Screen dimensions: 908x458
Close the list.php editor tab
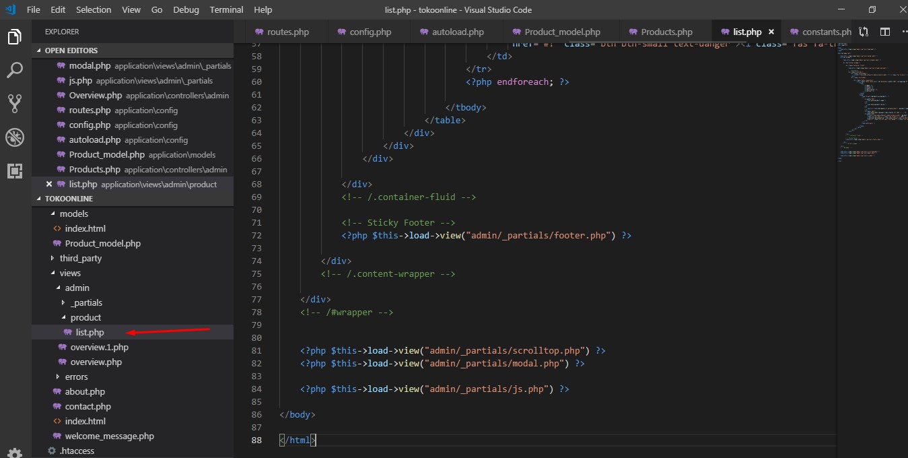pyautogui.click(x=771, y=31)
